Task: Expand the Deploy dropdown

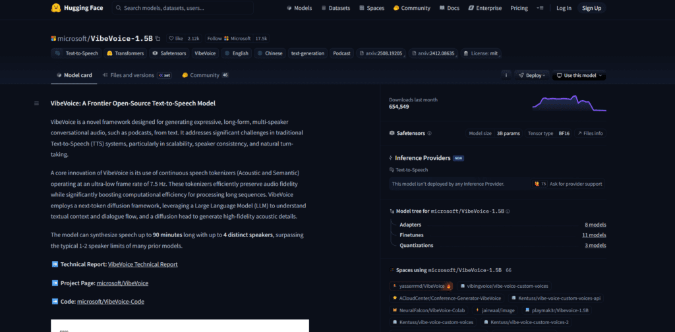Action: [x=532, y=75]
